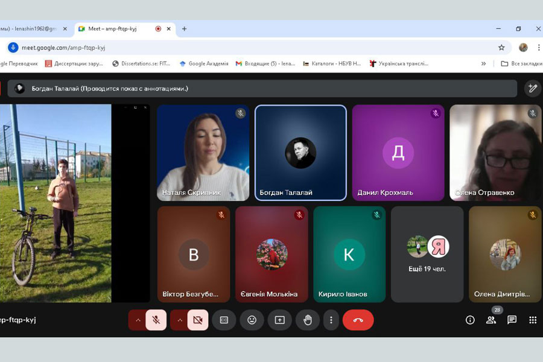The image size is (543, 362).
Task: Expand audio settings arrow next to microphone
Action: coord(138,320)
